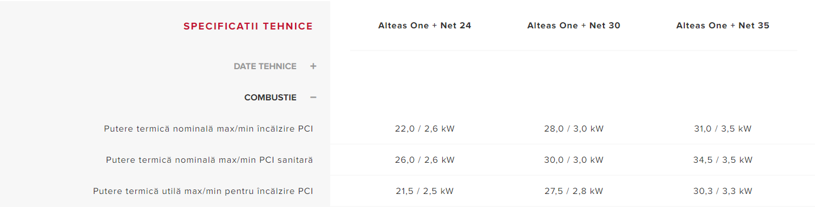Select the 30,3 / 3,3 kW value

(x=723, y=191)
